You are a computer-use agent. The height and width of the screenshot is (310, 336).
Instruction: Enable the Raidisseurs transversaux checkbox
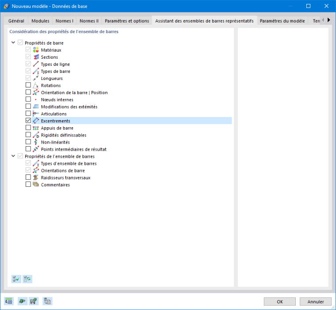pyautogui.click(x=28, y=177)
